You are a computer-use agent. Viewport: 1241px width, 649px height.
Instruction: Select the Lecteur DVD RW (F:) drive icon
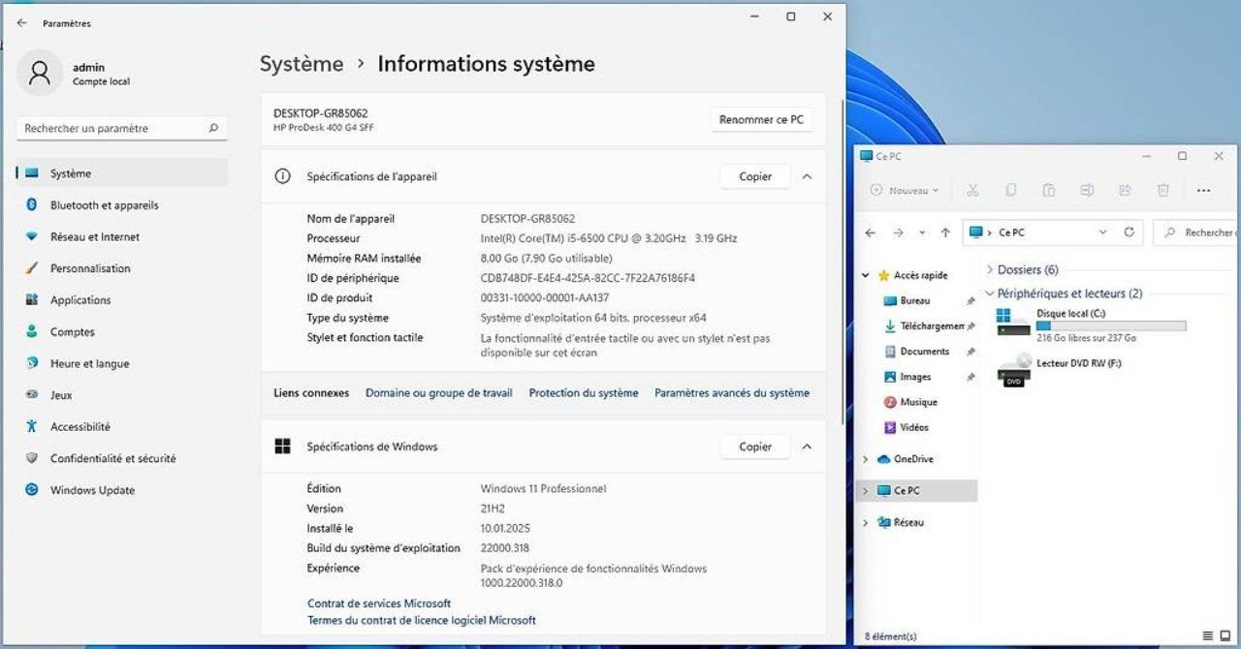[x=1013, y=370]
